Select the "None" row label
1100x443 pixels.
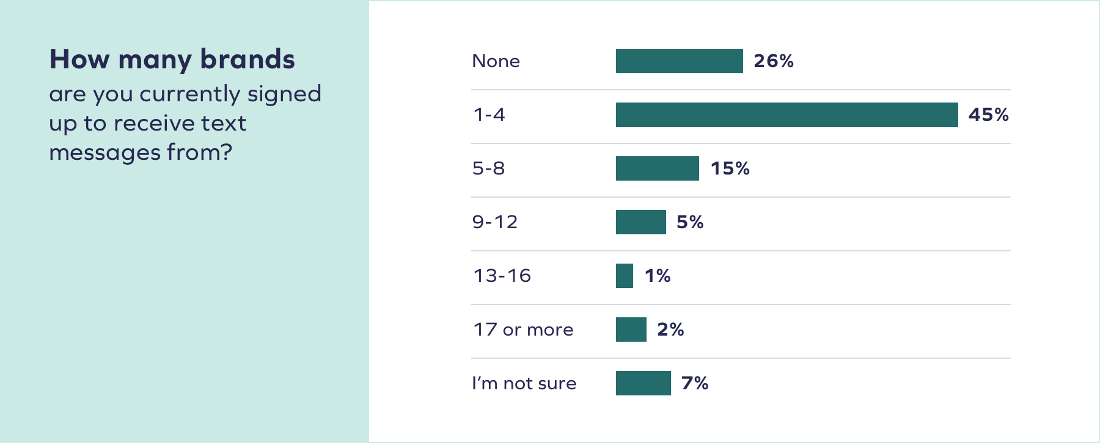point(496,61)
